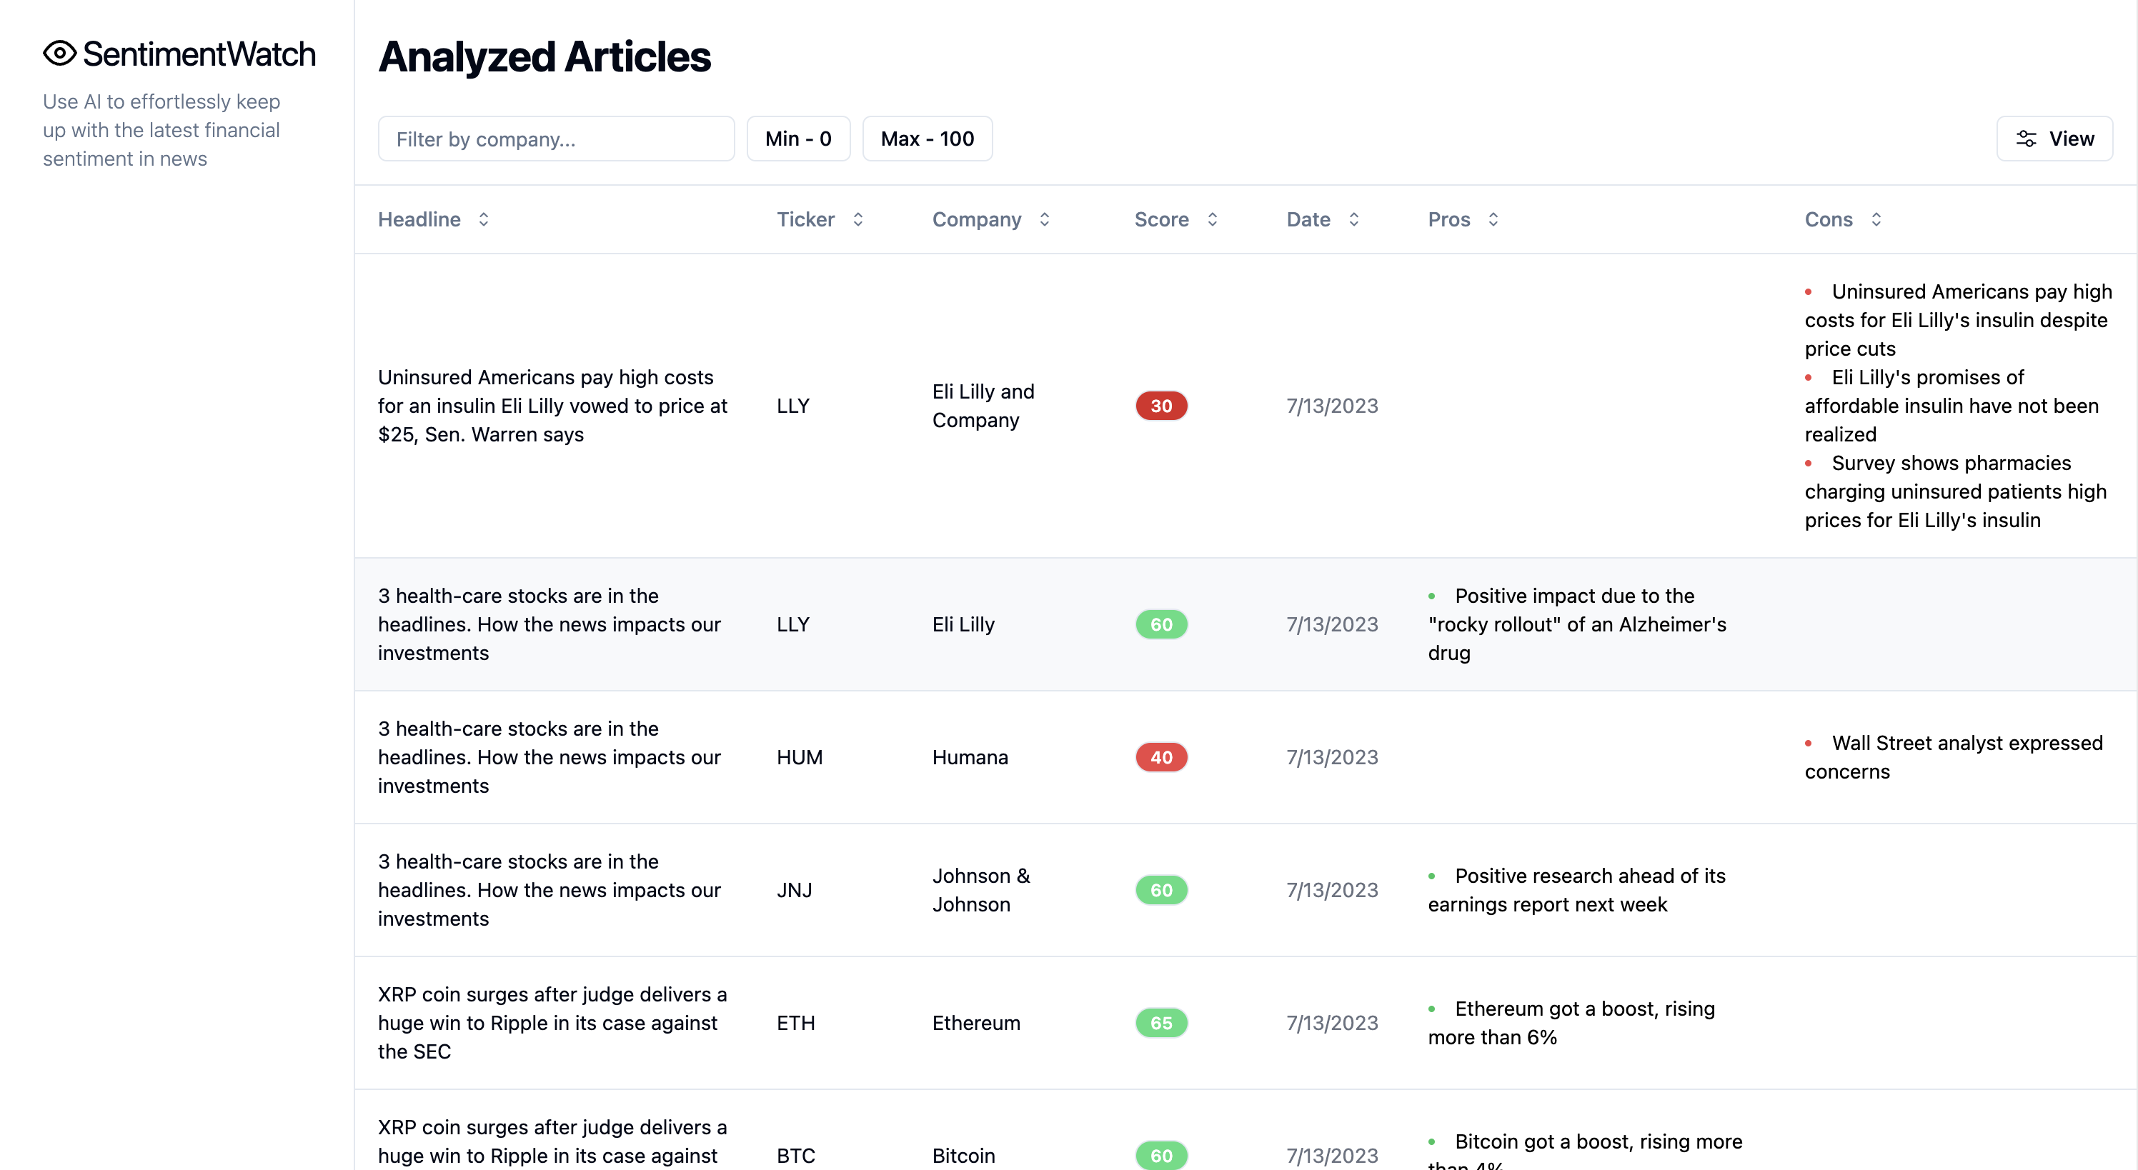Viewport: 2138px width, 1170px height.
Task: Click 'Johnson & Johnson' company cell
Action: (980, 889)
